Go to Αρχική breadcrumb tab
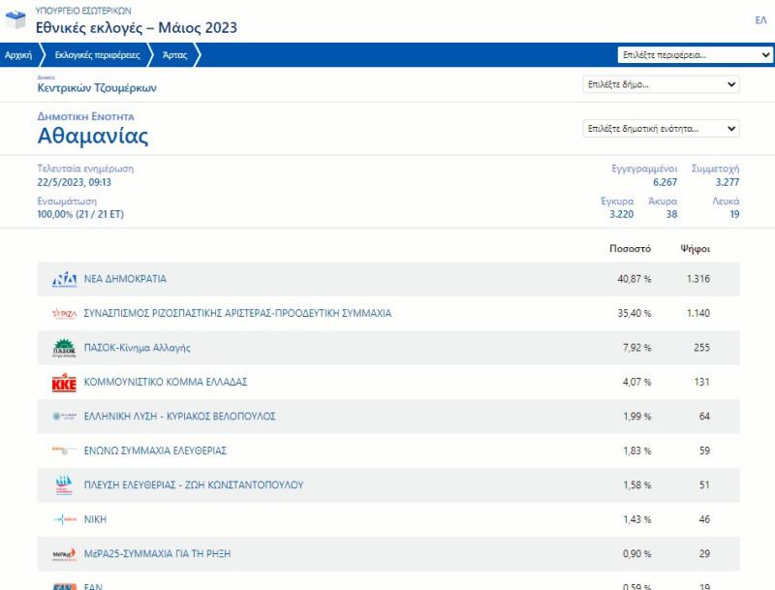Viewport: 775px width, 590px height. coord(18,55)
